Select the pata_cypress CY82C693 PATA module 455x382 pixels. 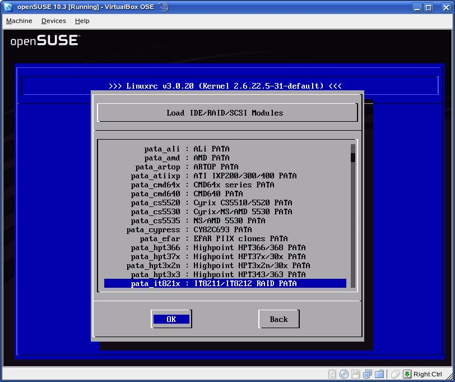225,230
